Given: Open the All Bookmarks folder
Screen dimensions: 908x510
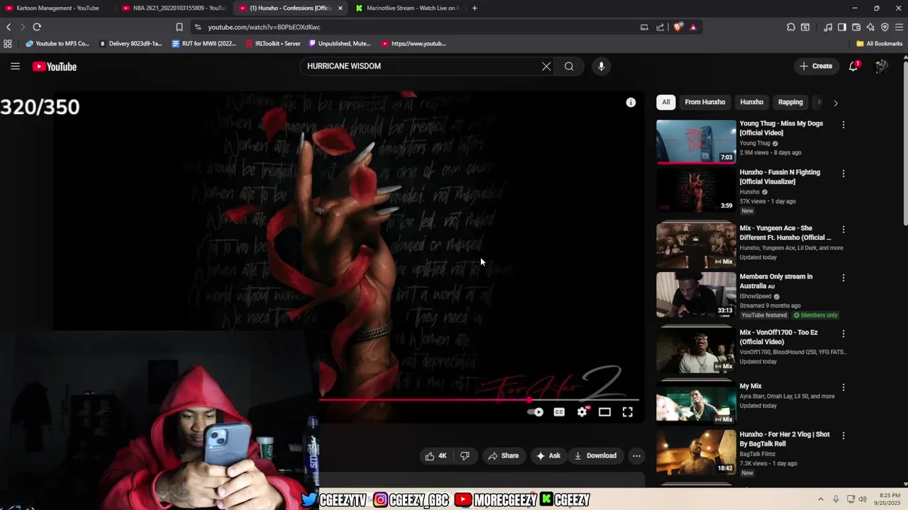Looking at the screenshot, I should [880, 43].
